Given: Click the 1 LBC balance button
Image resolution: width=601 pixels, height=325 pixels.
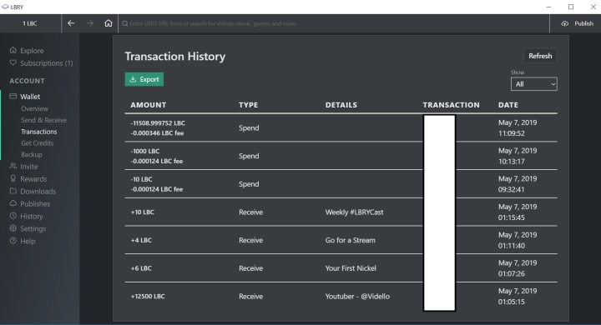Looking at the screenshot, I should coord(30,23).
